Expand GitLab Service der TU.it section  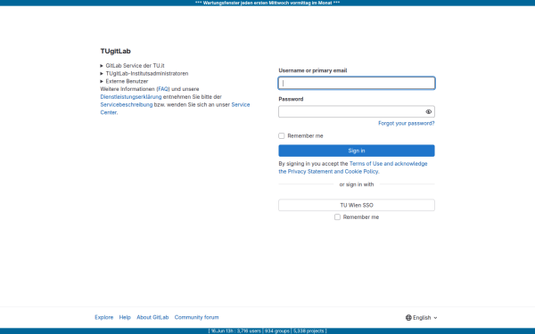(x=132, y=65)
